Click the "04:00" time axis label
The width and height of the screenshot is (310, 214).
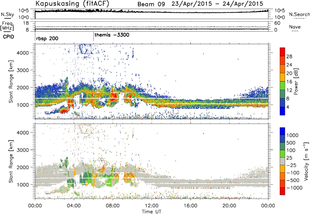[x=74, y=206]
